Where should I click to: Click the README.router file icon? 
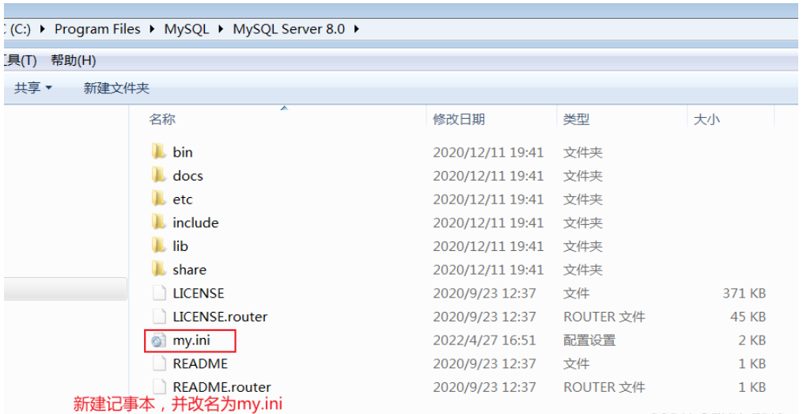[159, 387]
